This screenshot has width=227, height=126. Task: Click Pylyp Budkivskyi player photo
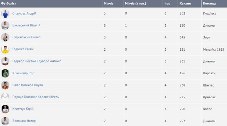click(5, 37)
